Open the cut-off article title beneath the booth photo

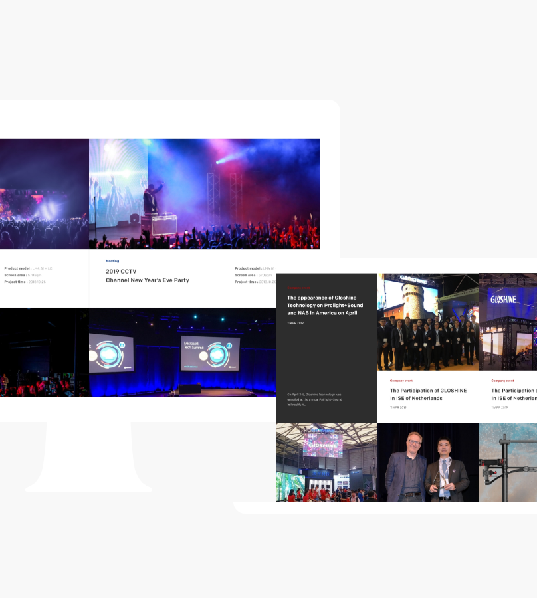pos(514,394)
